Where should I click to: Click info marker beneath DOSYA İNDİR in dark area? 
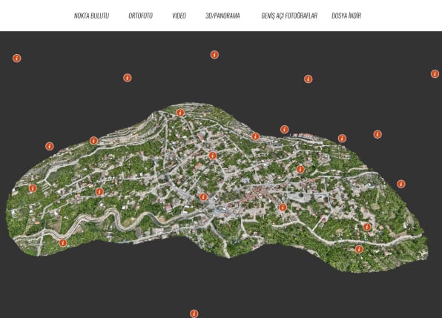(308, 79)
